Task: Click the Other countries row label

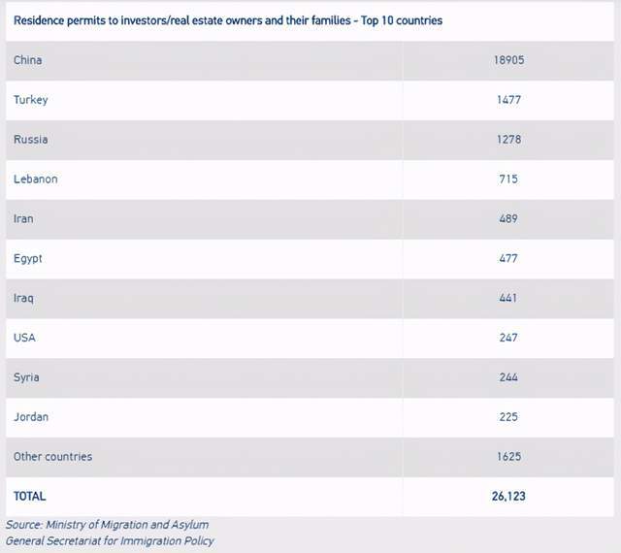Action: 53,457
